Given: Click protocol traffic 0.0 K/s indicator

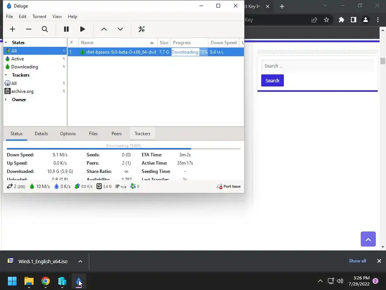Looking at the screenshot, I should tap(83, 187).
